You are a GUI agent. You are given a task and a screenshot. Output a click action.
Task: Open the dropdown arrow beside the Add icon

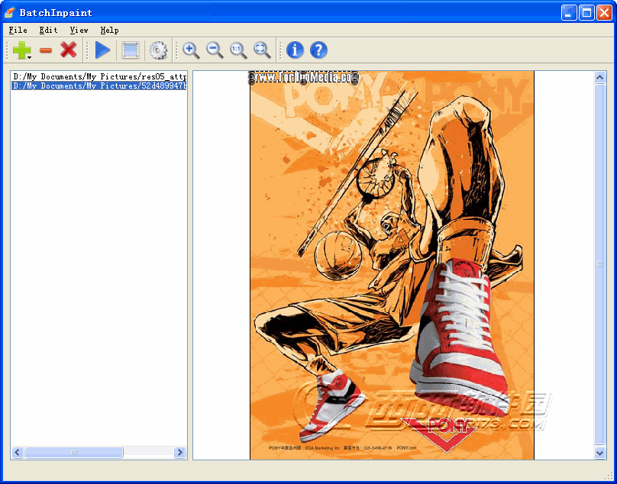coord(29,57)
